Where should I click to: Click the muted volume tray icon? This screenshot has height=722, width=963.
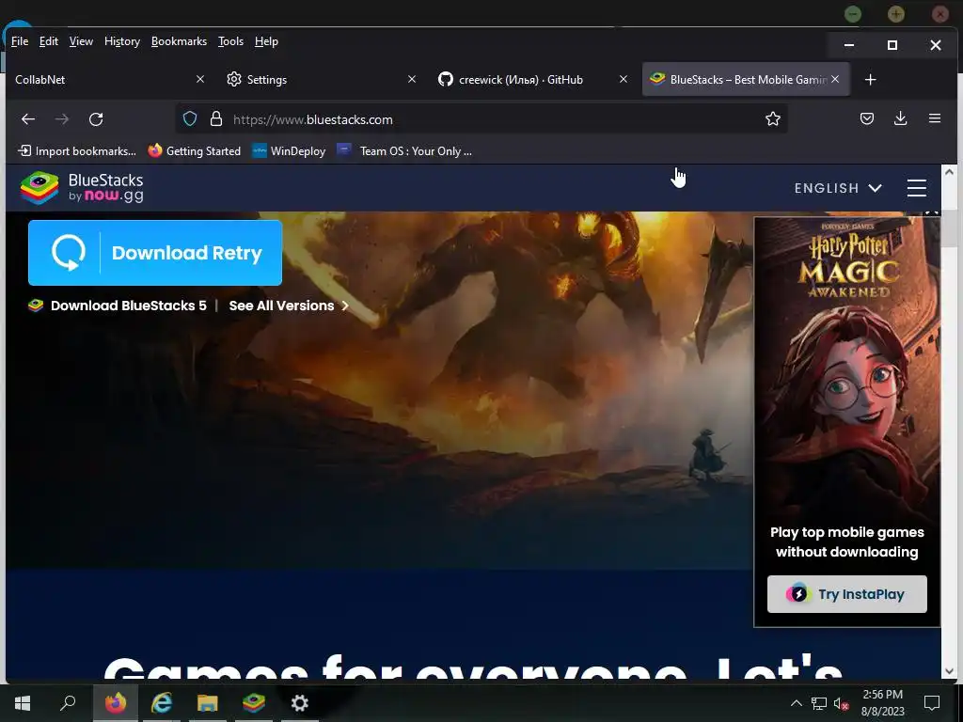[842, 703]
